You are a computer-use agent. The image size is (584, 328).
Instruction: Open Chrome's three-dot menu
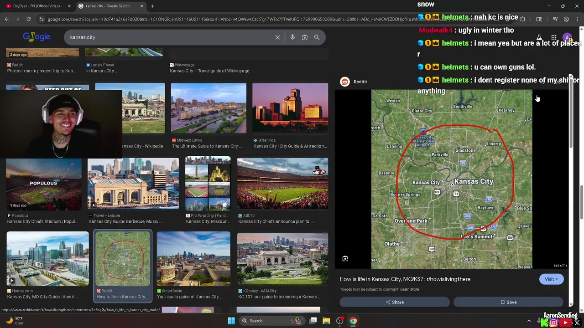577,19
